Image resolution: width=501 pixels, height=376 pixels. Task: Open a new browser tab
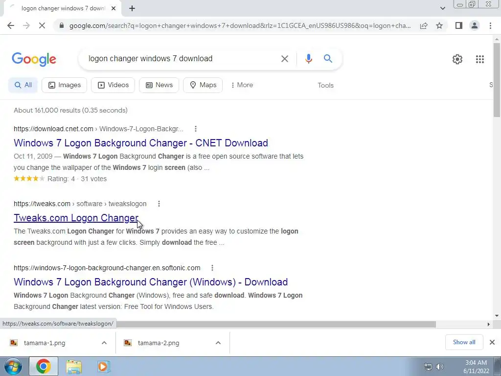132,8
